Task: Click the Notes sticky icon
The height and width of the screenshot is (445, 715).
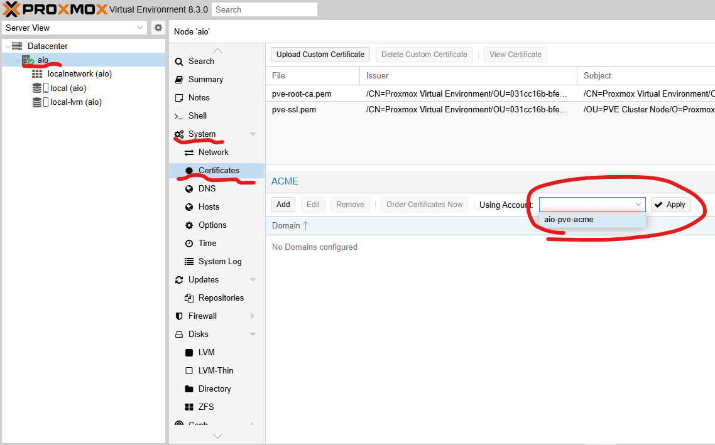Action: (x=179, y=98)
